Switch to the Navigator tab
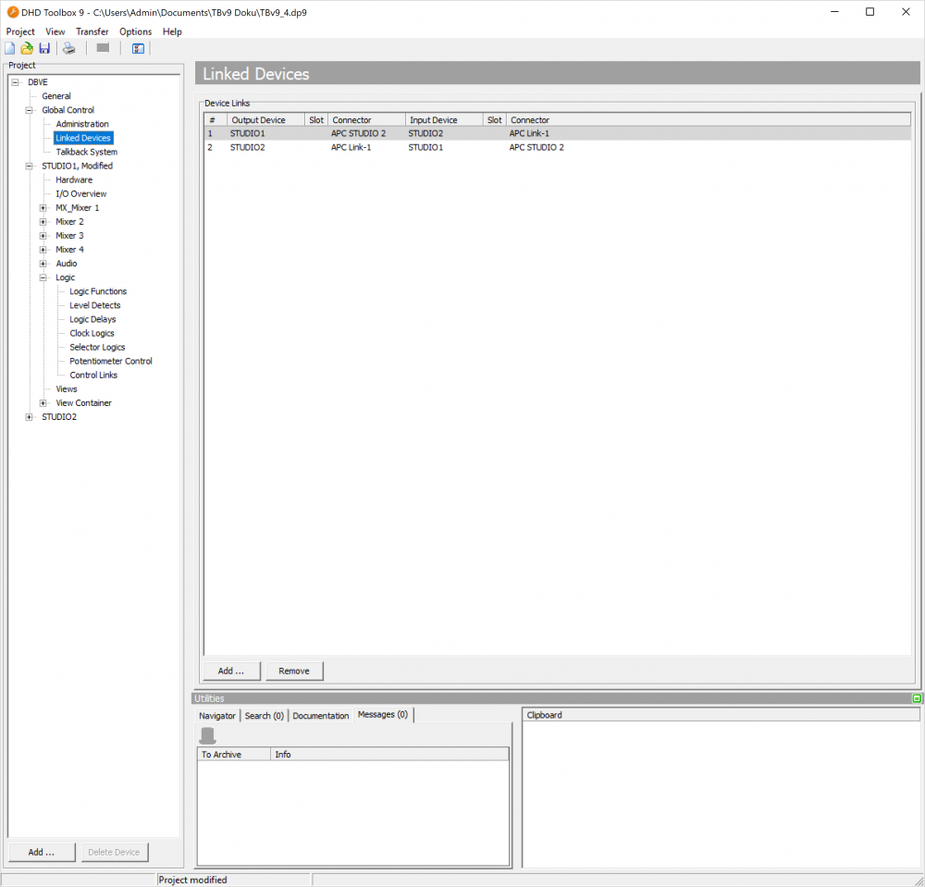This screenshot has width=925, height=887. click(x=217, y=716)
